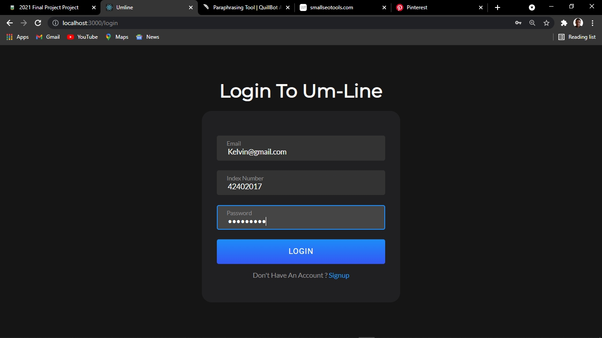Click the back navigation arrow

(9, 23)
